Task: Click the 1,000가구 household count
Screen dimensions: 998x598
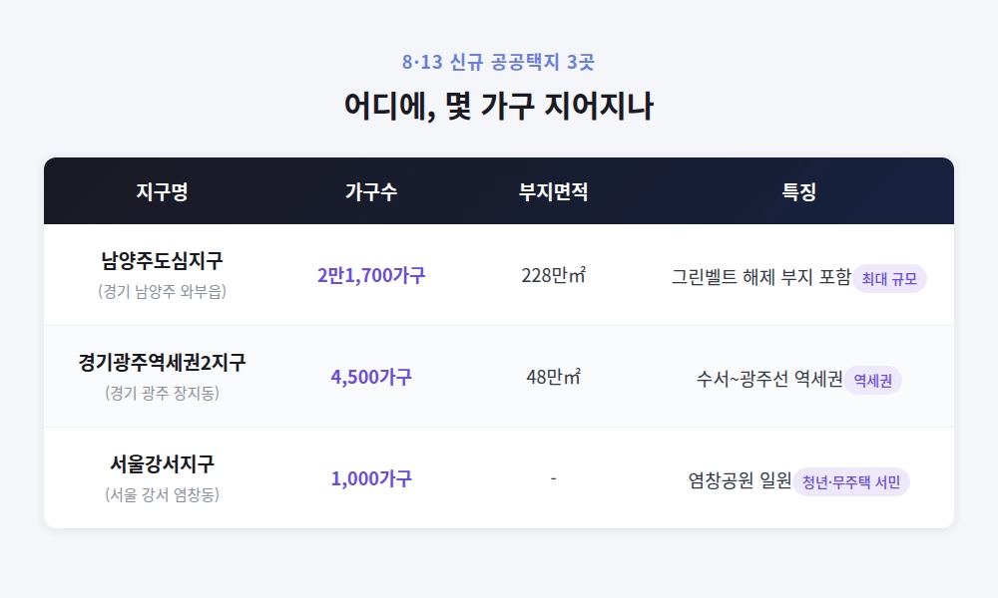Action: 371,478
